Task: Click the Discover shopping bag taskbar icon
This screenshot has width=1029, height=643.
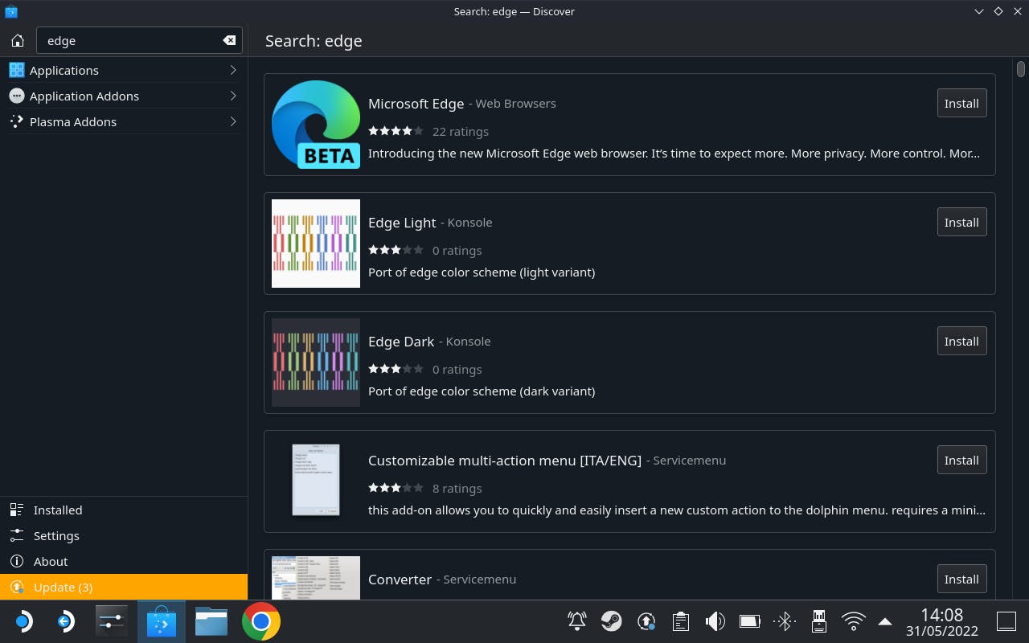Action: pos(161,621)
